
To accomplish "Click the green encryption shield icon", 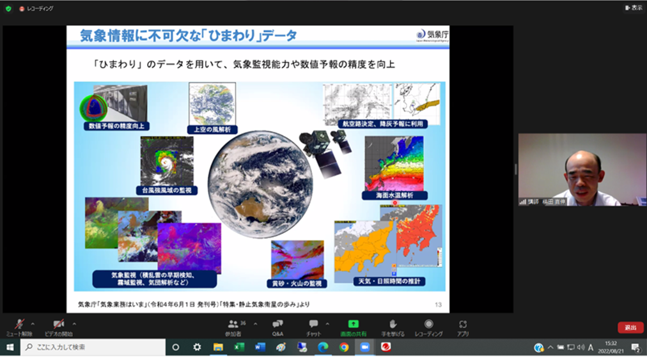I will [8, 8].
